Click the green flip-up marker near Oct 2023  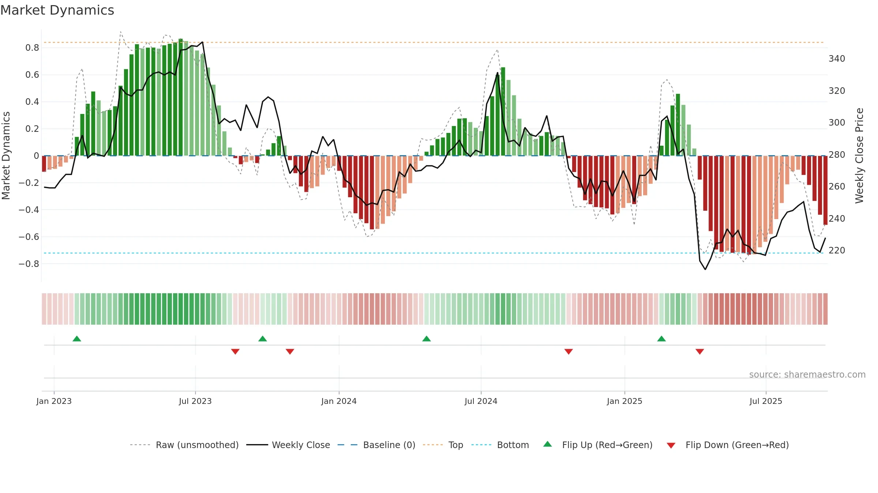click(263, 339)
